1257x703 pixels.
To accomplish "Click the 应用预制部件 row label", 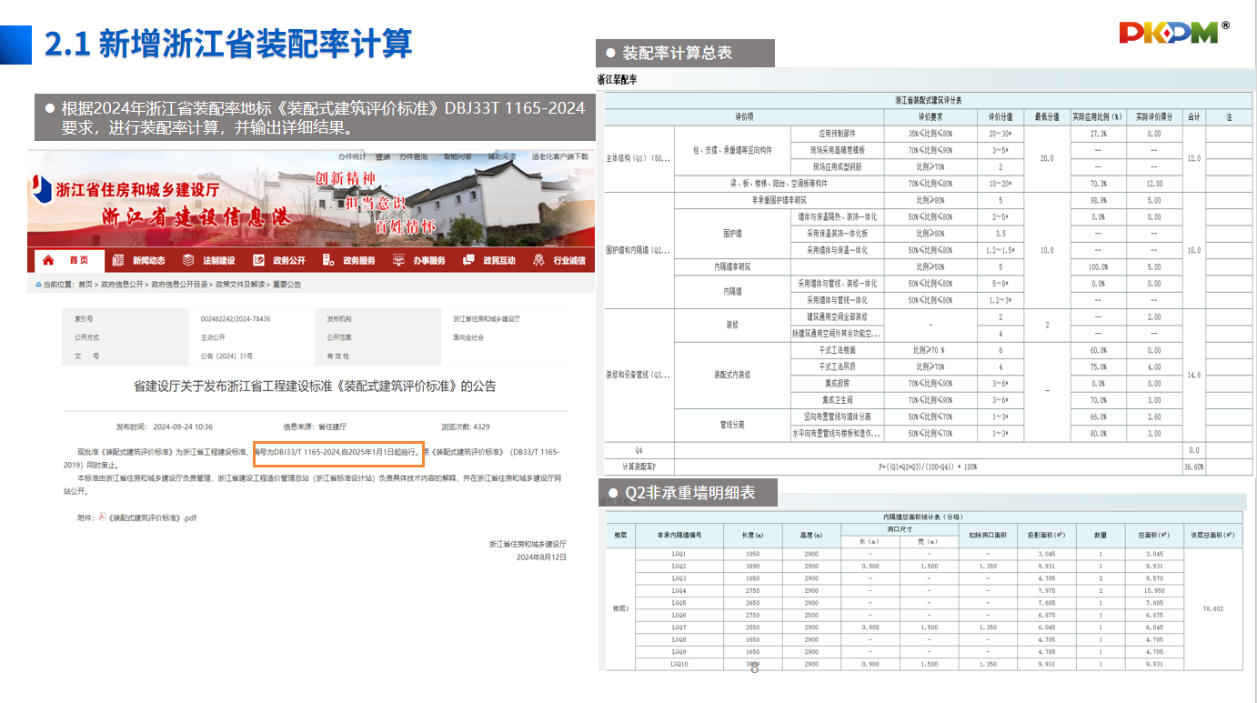I will coord(838,134).
